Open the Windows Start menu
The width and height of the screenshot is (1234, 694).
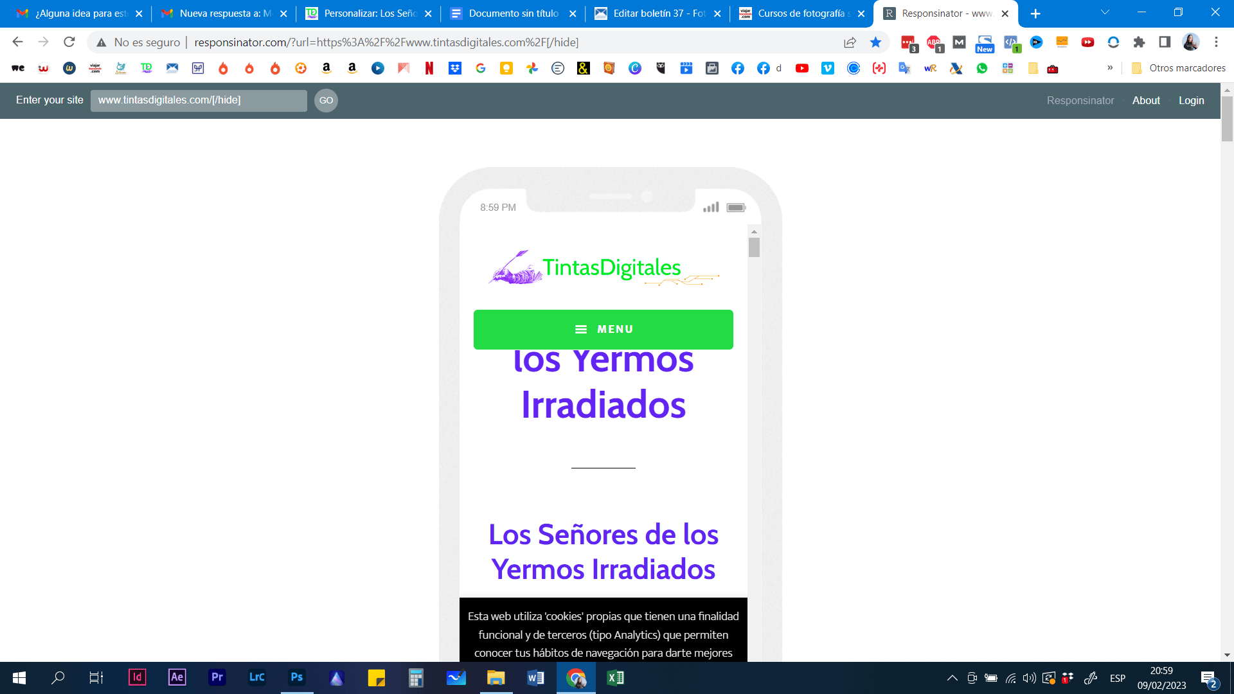click(x=19, y=677)
